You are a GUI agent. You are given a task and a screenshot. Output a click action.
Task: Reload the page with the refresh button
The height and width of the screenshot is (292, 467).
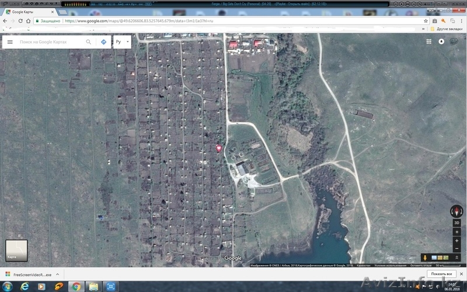(20, 20)
